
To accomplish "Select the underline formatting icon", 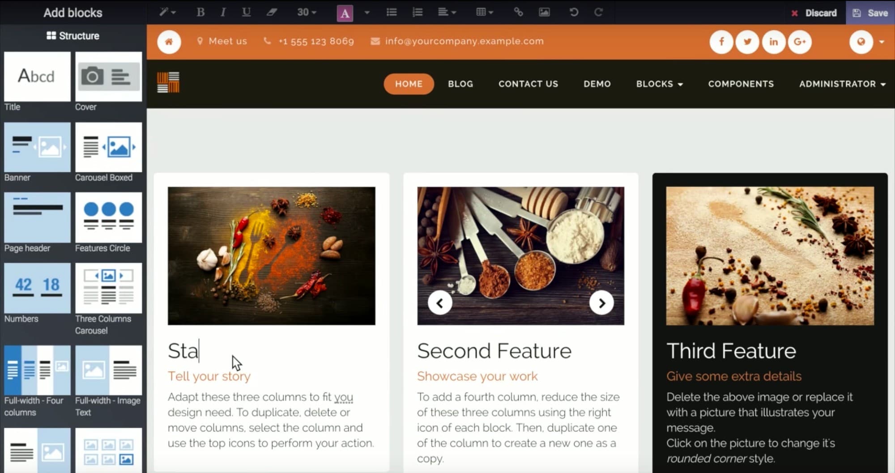I will 246,13.
